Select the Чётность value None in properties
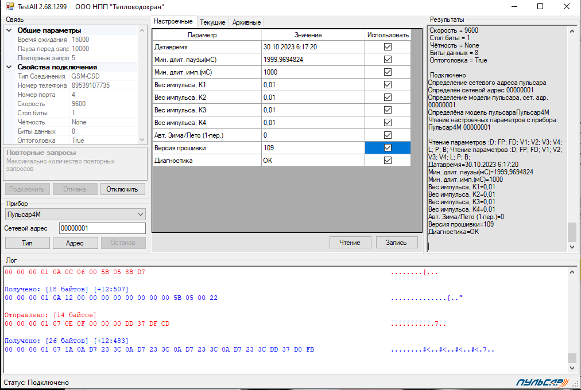This screenshot has height=390, width=581. 103,122
